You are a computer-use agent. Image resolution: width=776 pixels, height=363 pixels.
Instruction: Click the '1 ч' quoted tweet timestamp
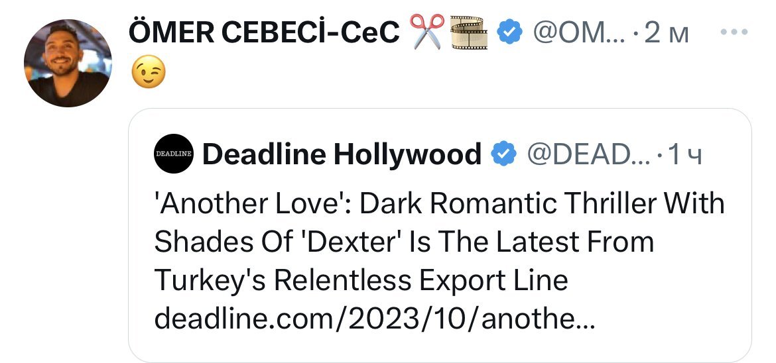tap(684, 154)
